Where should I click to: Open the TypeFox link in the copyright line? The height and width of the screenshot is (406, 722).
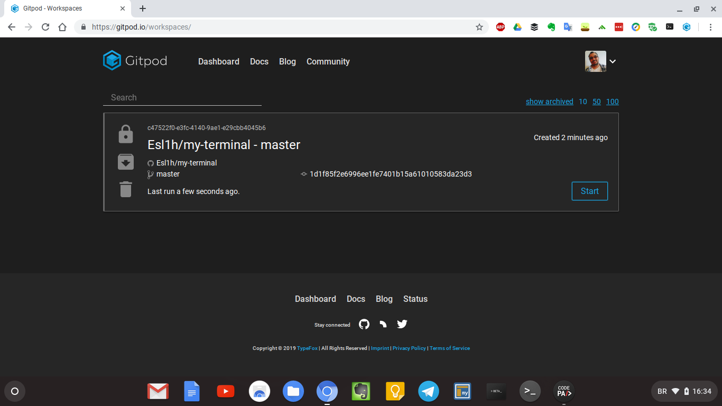click(x=307, y=348)
